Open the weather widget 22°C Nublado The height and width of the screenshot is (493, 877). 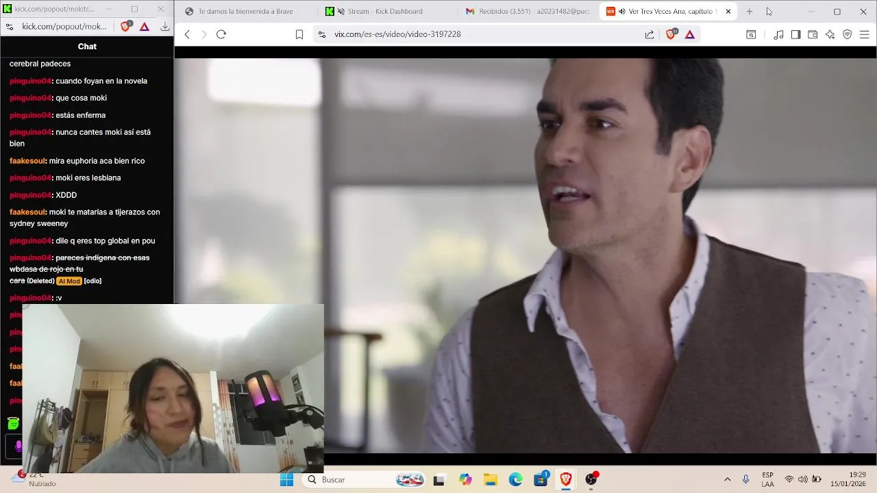34,479
